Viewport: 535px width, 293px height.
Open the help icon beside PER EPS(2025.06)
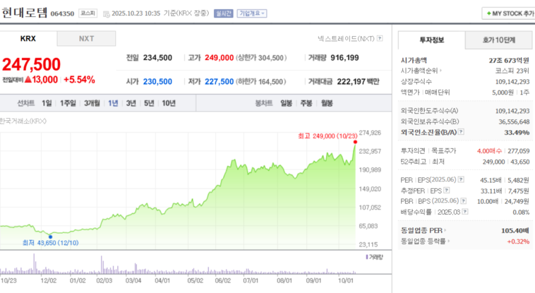point(461,179)
